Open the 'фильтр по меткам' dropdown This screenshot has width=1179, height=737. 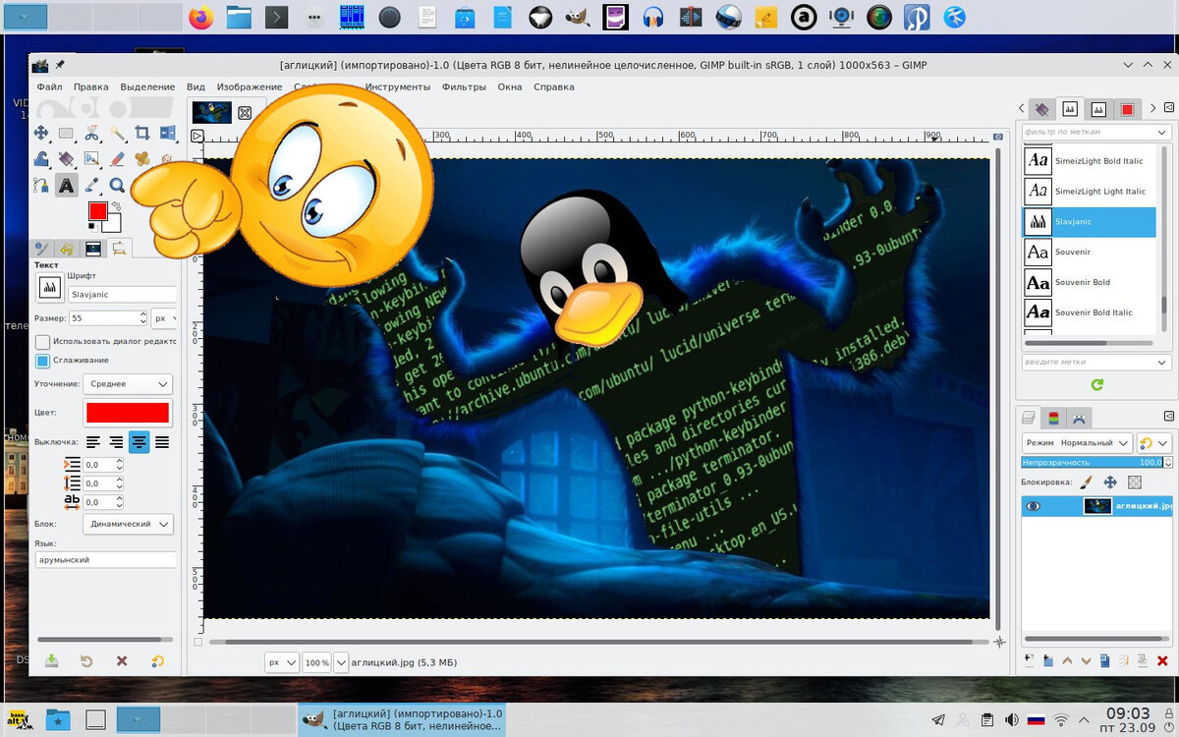(x=1095, y=132)
